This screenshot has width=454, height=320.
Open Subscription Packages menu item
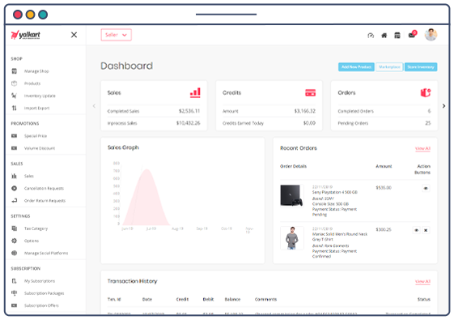pyautogui.click(x=44, y=293)
